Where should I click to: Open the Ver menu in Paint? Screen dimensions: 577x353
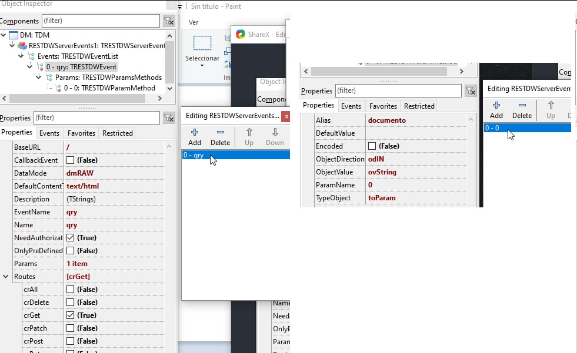coord(193,22)
